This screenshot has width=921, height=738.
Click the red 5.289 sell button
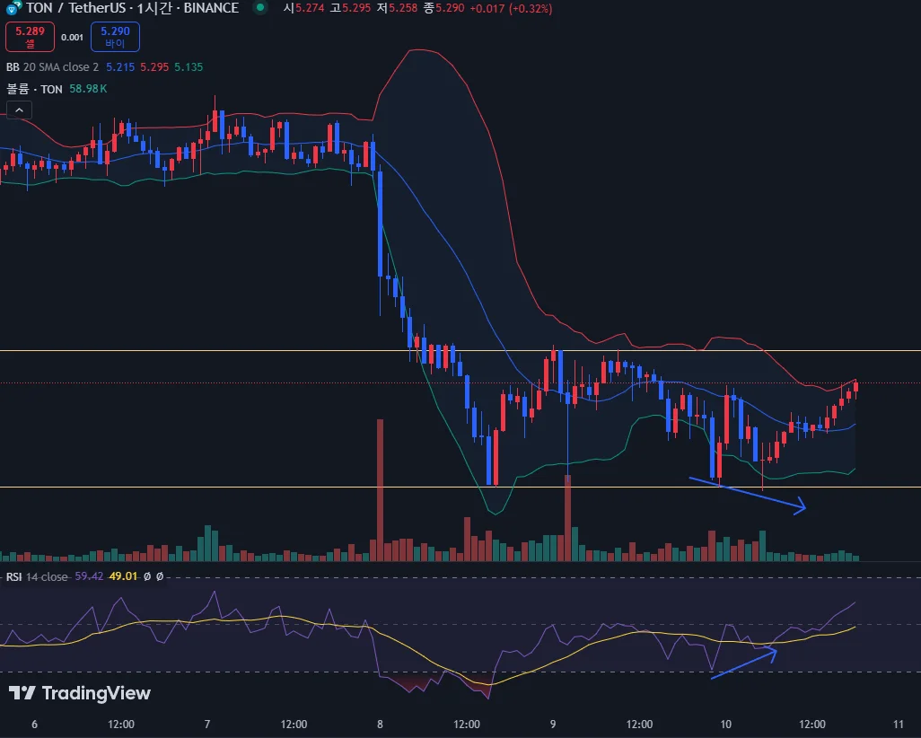30,37
